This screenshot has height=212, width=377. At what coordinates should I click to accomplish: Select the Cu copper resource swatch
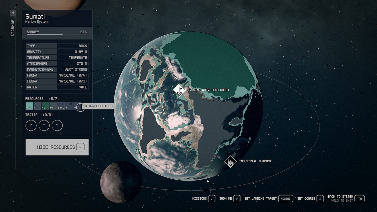click(45, 106)
